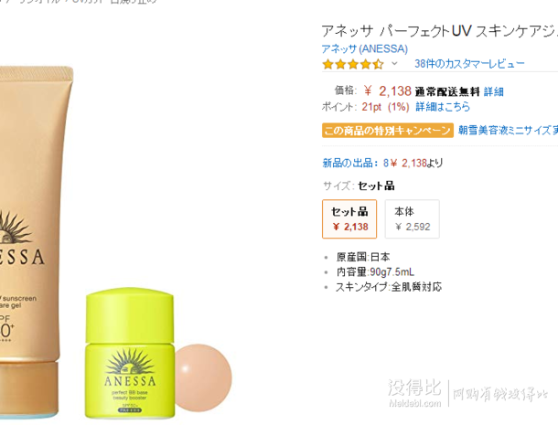This screenshot has height=425, width=558.
Task: Open the 詳細はこちら points link
Action: coord(443,107)
